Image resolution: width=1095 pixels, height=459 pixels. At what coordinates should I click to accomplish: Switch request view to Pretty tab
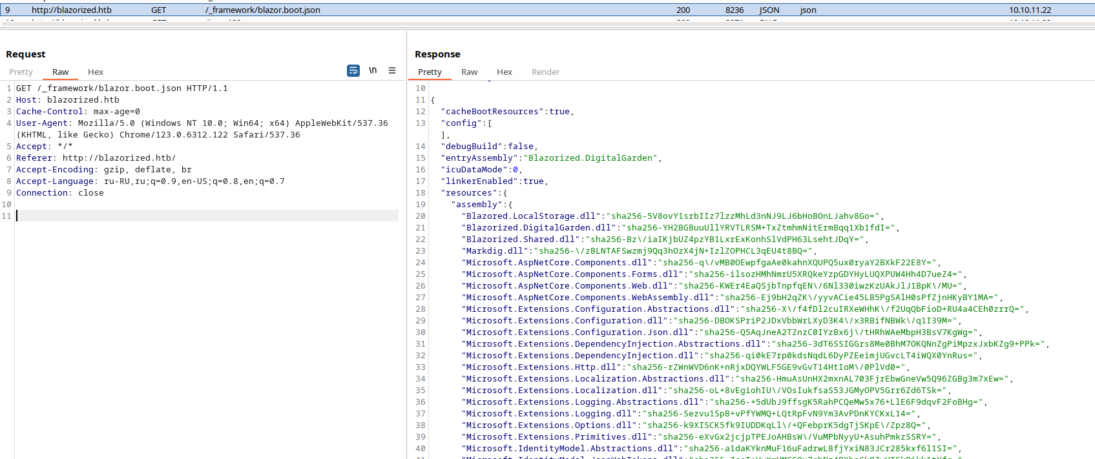pos(21,72)
